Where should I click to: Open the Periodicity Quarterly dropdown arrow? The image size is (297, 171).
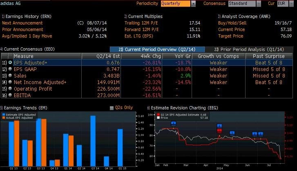193,4
